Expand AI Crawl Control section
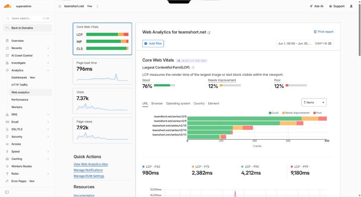The image size is (361, 197). [48, 55]
